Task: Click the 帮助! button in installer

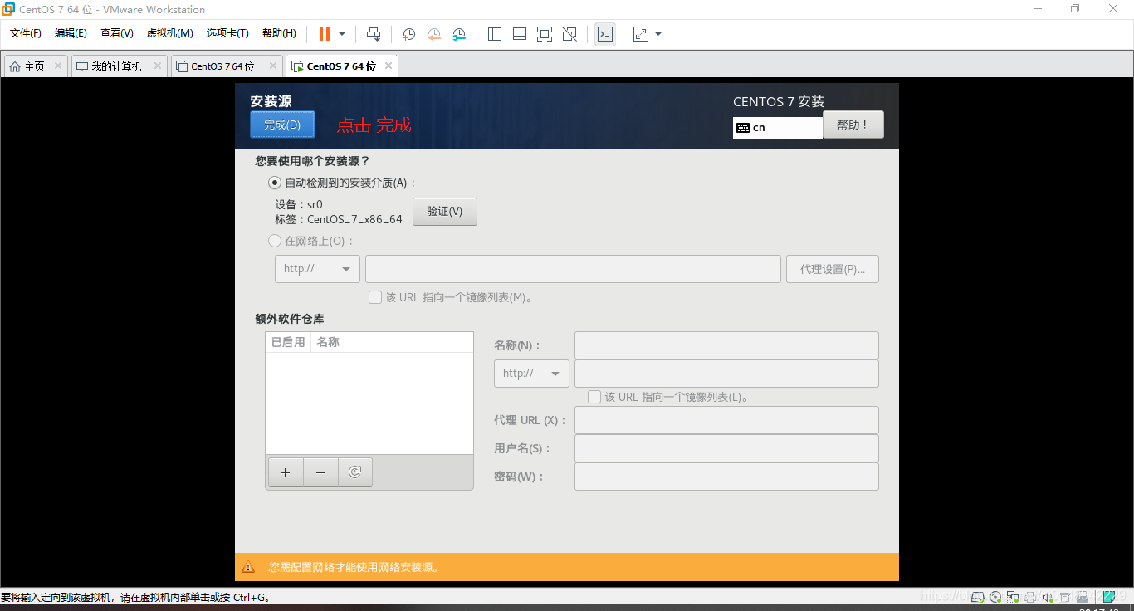Action: click(x=853, y=125)
